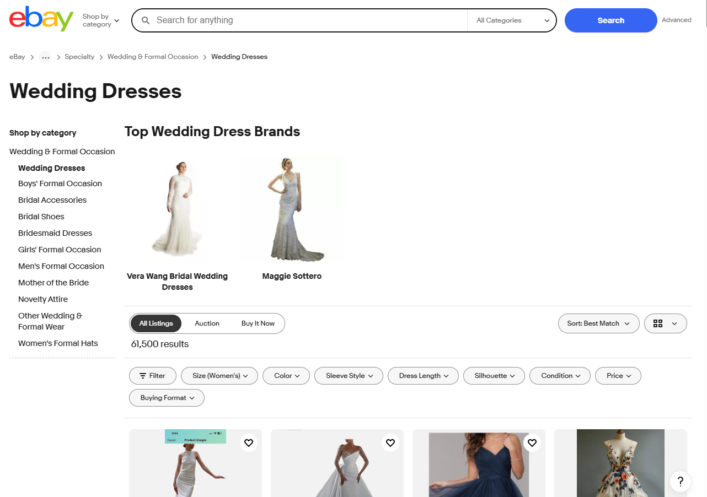The width and height of the screenshot is (707, 497).
Task: Expand the Price filter
Action: click(618, 376)
